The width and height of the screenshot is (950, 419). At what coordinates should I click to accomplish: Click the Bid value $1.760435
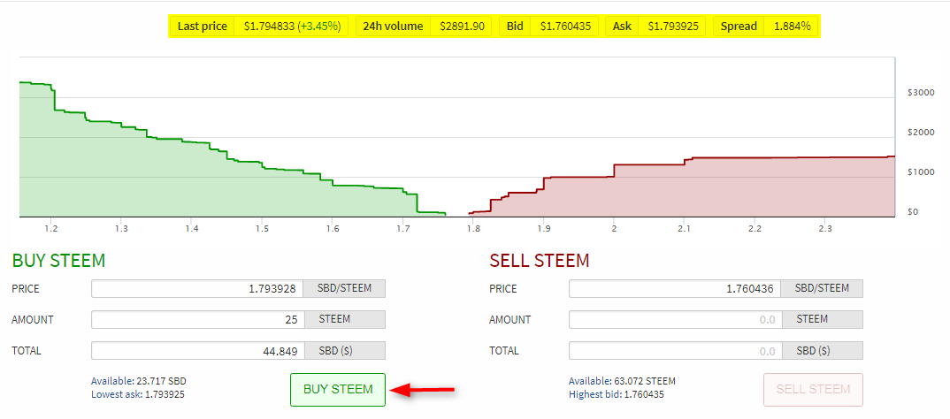pos(565,27)
